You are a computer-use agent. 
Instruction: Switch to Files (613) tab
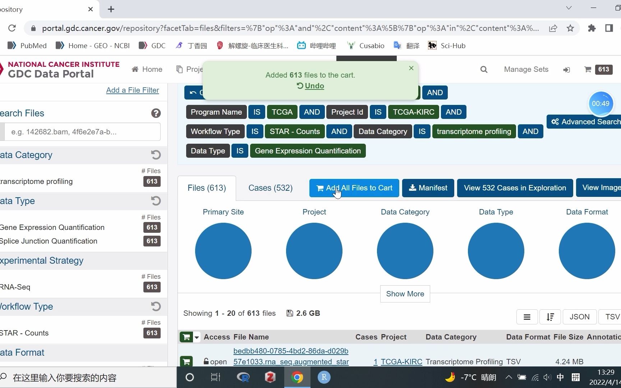[207, 188]
